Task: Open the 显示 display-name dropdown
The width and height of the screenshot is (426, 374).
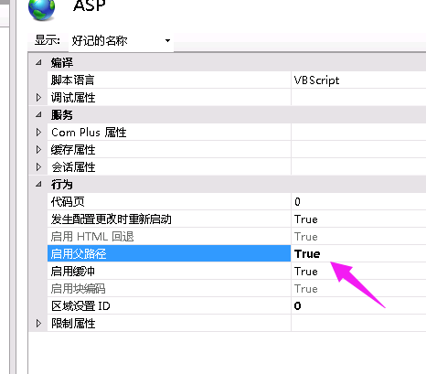Action: (x=121, y=40)
